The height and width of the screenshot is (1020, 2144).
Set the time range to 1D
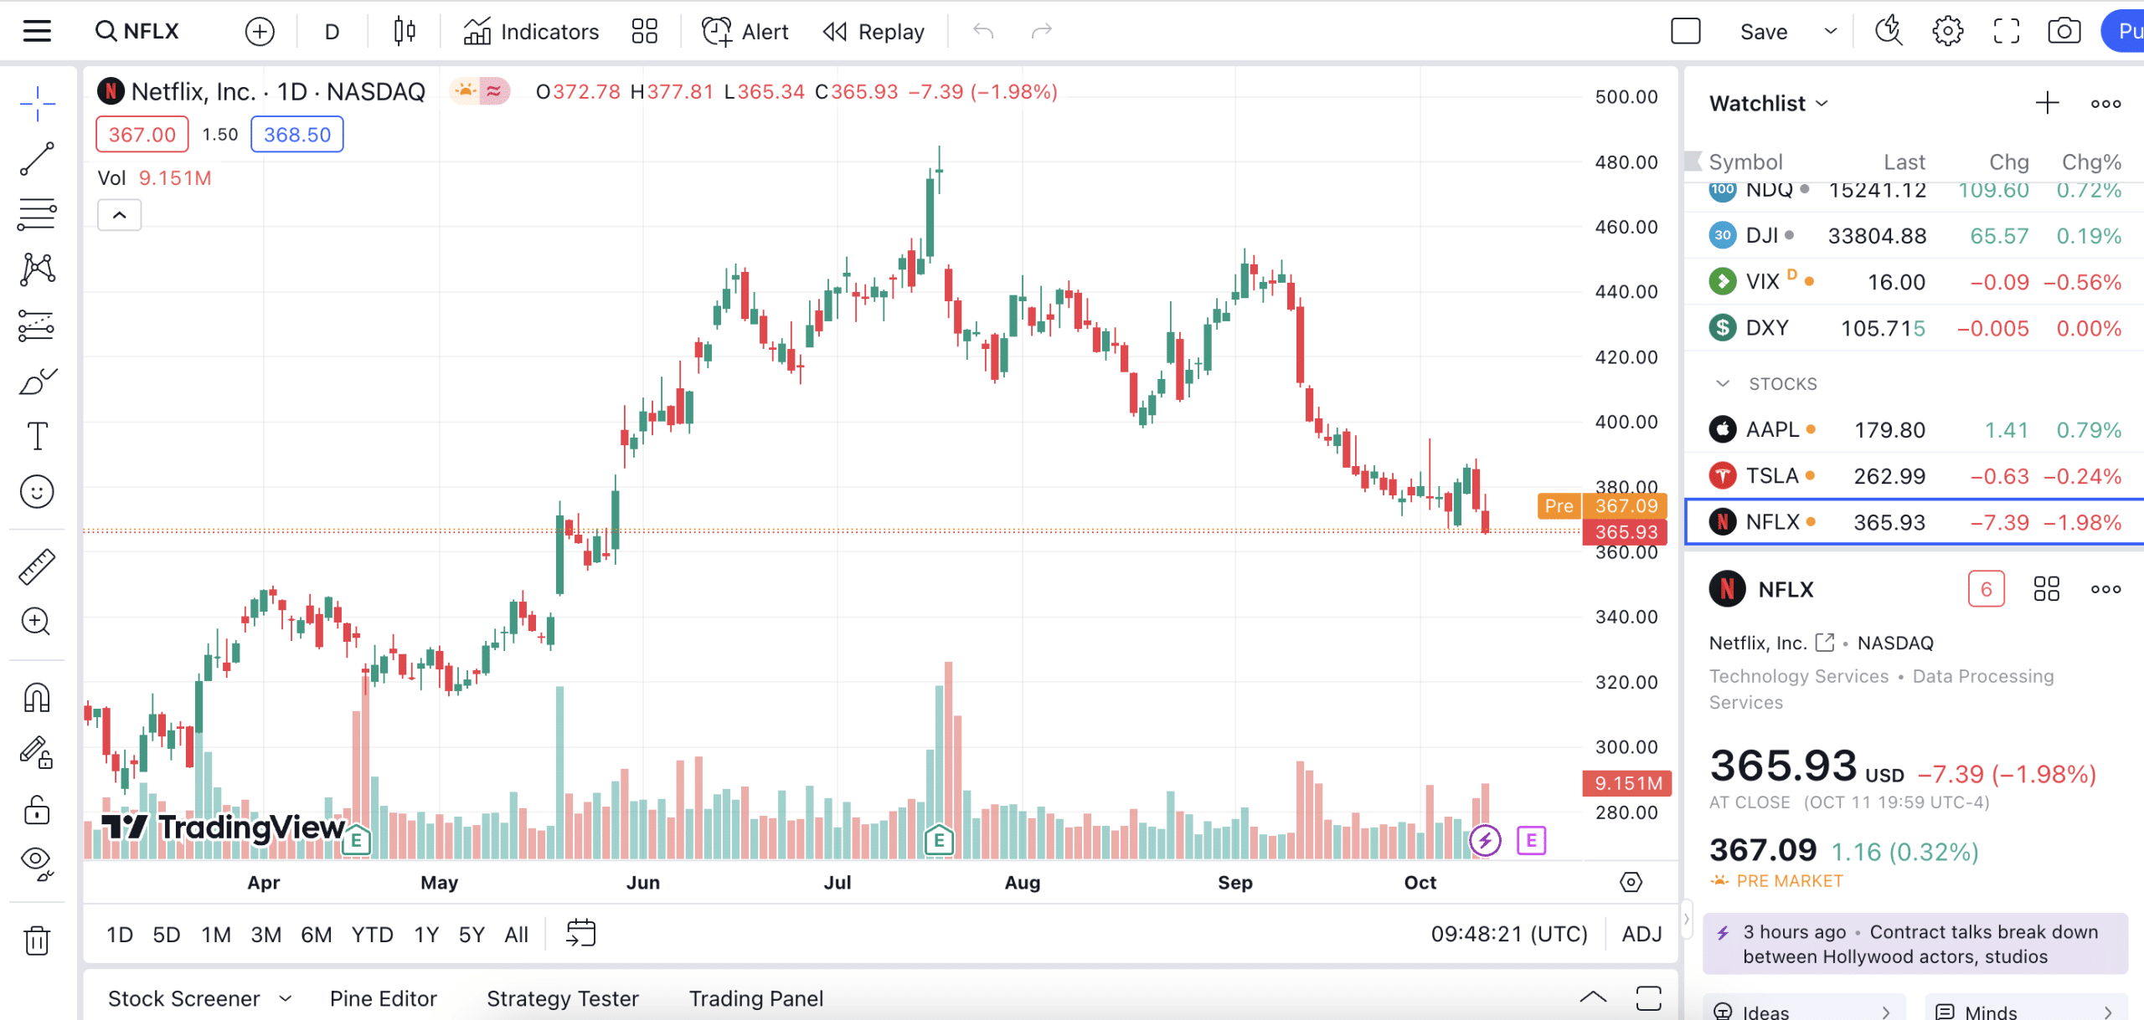coord(120,934)
